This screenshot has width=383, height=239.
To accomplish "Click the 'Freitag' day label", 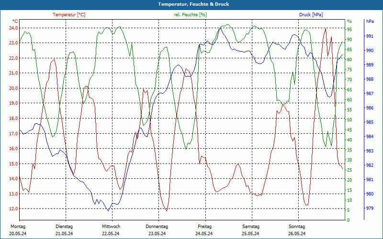I will tap(205, 227).
